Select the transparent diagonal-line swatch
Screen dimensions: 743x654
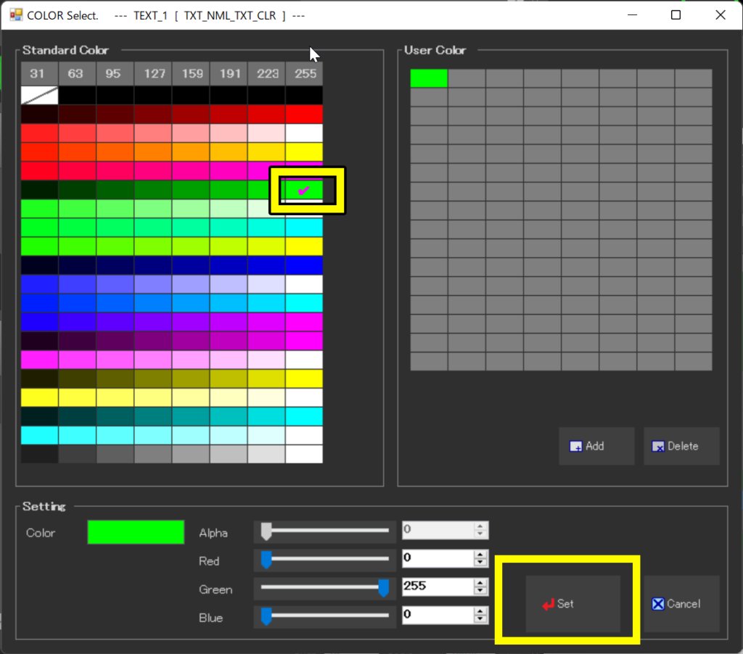pyautogui.click(x=39, y=96)
